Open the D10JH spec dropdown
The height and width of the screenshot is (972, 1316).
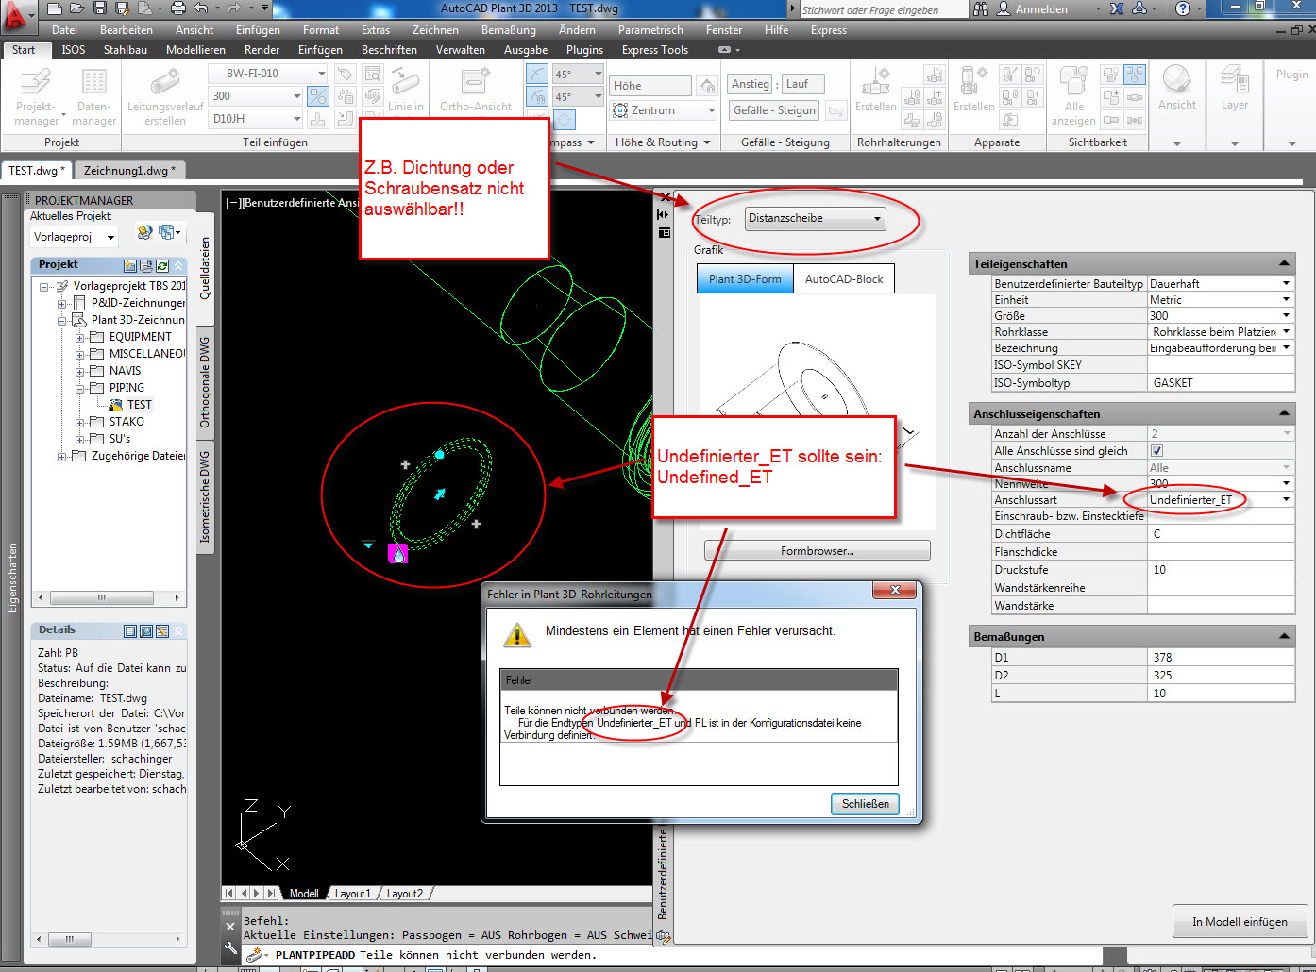(x=296, y=119)
